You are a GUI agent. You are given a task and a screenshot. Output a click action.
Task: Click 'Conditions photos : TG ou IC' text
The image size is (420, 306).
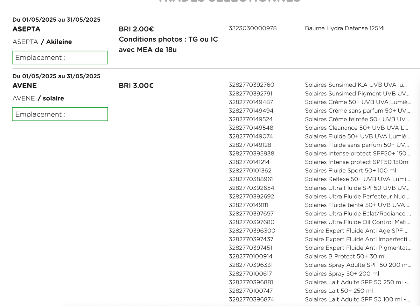point(168,39)
